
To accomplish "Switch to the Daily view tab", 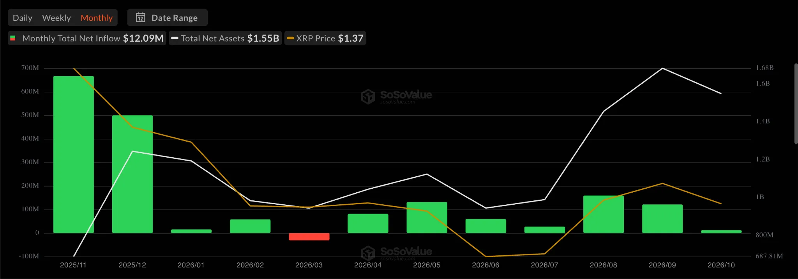I will coord(22,18).
